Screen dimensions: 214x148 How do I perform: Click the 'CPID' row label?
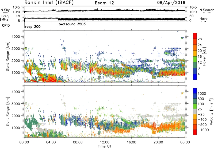6,25
